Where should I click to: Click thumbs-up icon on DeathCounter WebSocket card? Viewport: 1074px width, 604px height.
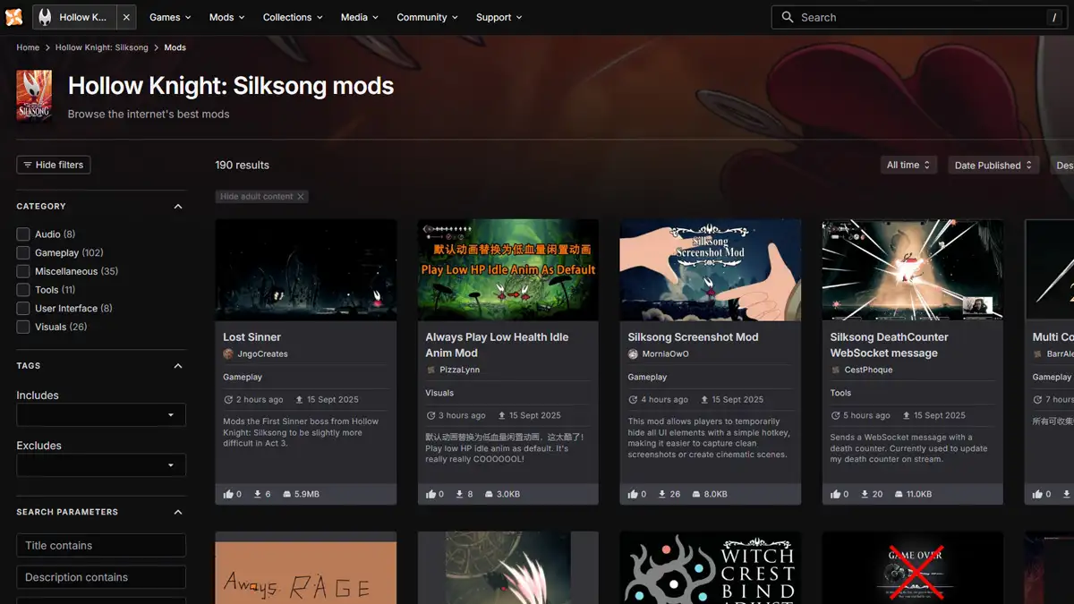(836, 494)
